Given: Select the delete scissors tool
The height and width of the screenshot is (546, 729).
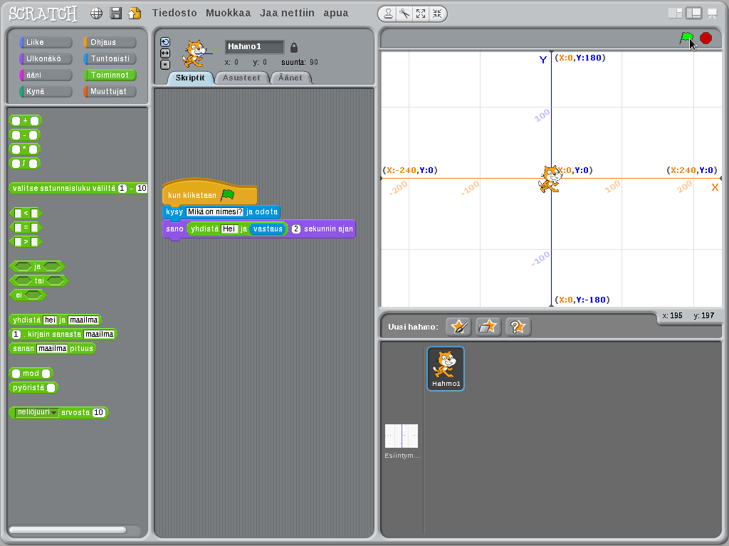Looking at the screenshot, I should (x=404, y=14).
